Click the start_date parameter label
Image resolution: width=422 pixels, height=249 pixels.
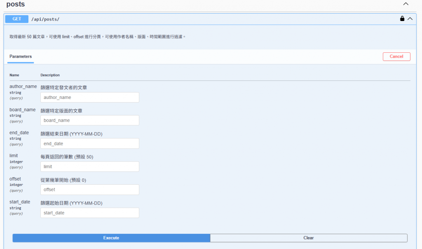(20, 202)
